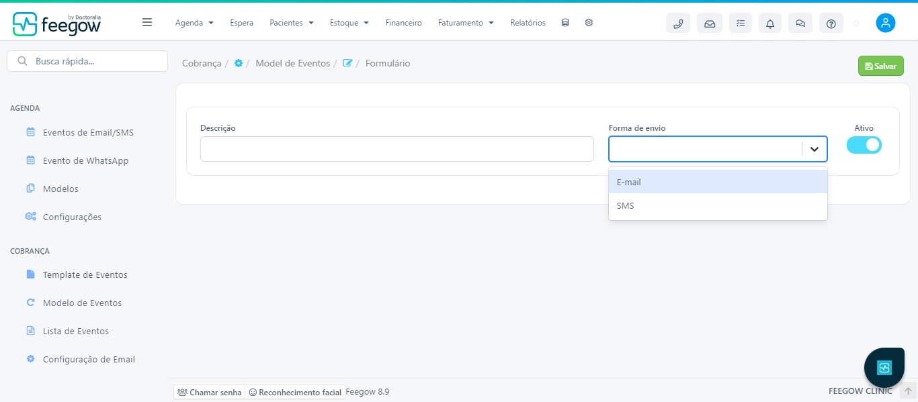
Task: Toggle the hamburger sidebar menu
Action: point(147,22)
